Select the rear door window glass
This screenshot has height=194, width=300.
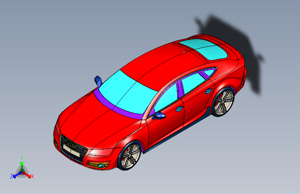click(x=193, y=83)
